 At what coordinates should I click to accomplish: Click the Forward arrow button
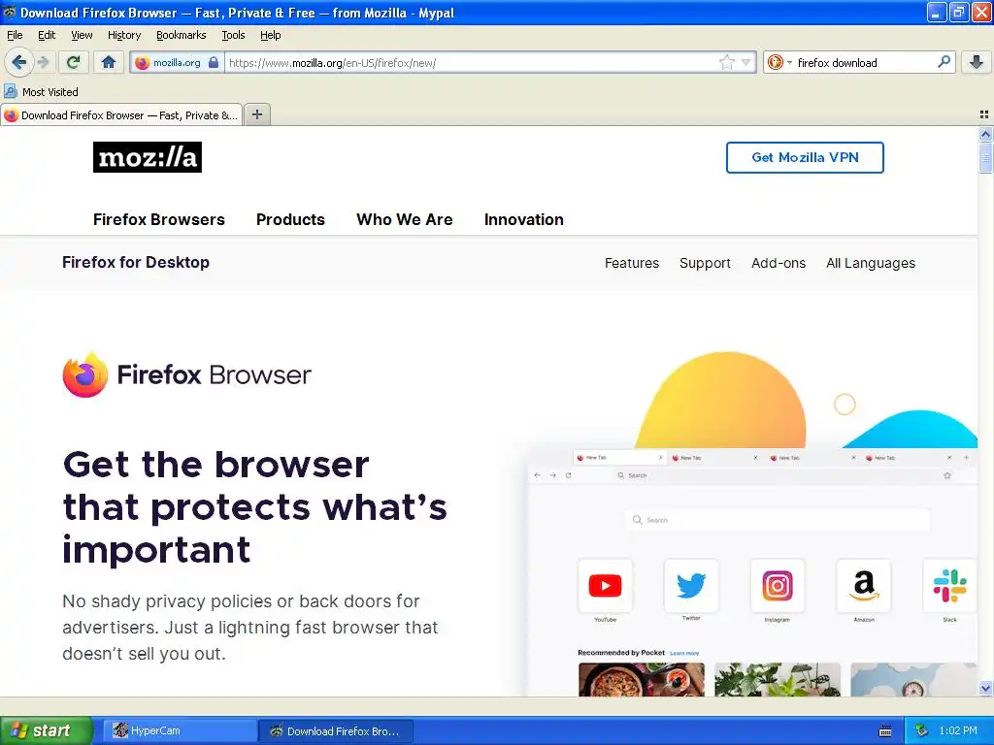coord(44,62)
